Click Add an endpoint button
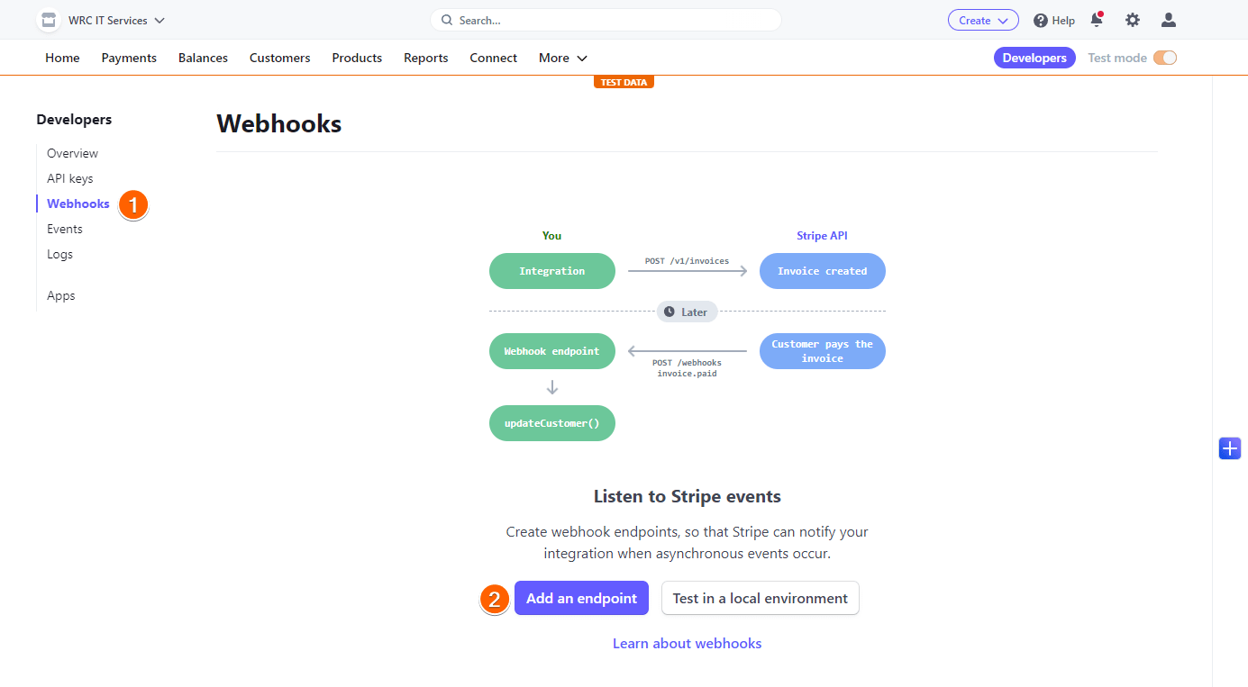This screenshot has height=687, width=1248. tap(581, 598)
